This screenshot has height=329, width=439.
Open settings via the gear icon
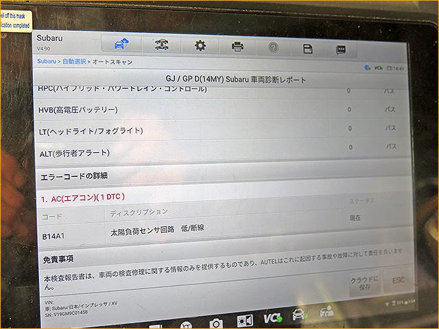pos(200,46)
